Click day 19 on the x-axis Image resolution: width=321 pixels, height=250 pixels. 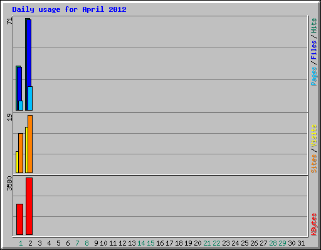188,243
